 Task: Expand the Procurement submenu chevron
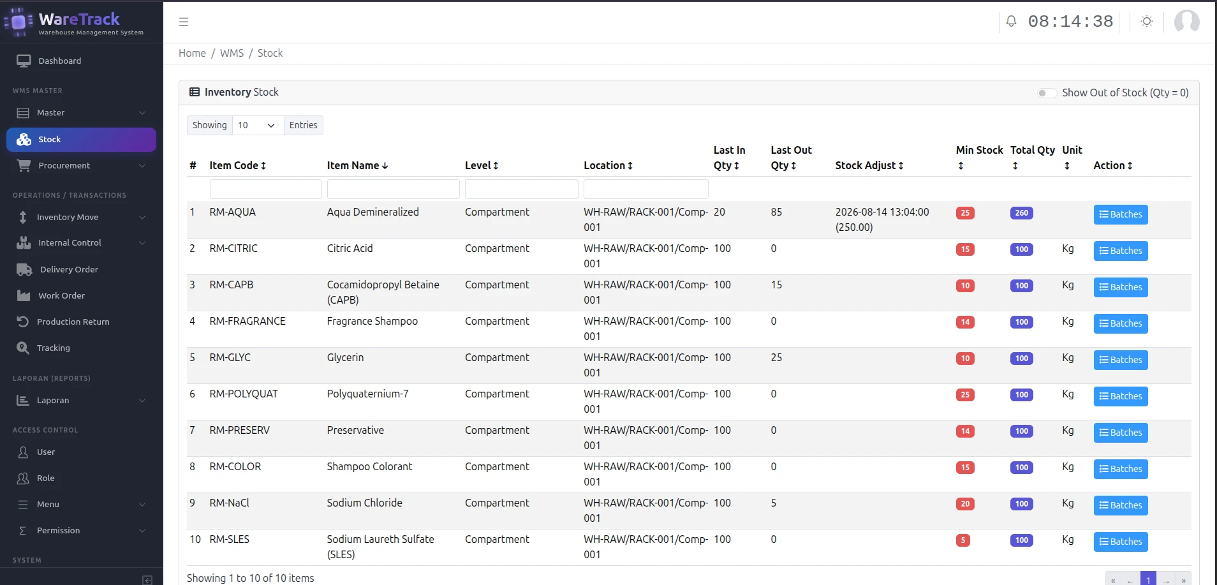(142, 166)
